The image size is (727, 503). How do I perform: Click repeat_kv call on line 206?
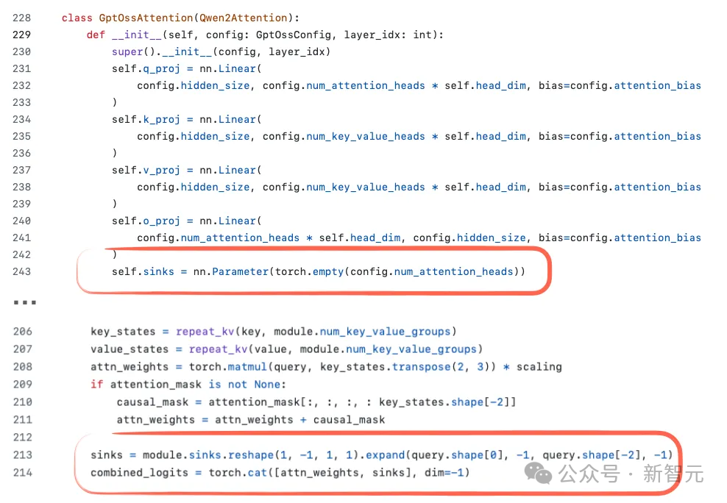tap(205, 332)
